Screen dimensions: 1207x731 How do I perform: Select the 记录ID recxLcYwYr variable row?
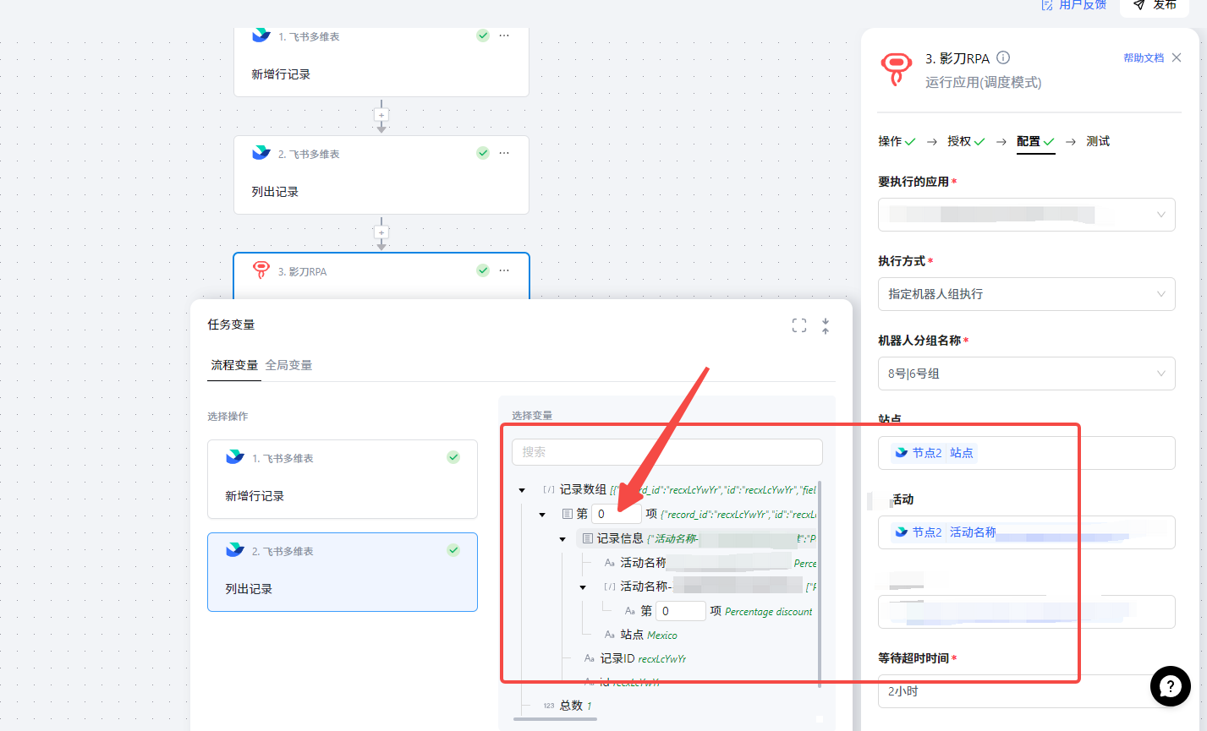[x=635, y=658]
